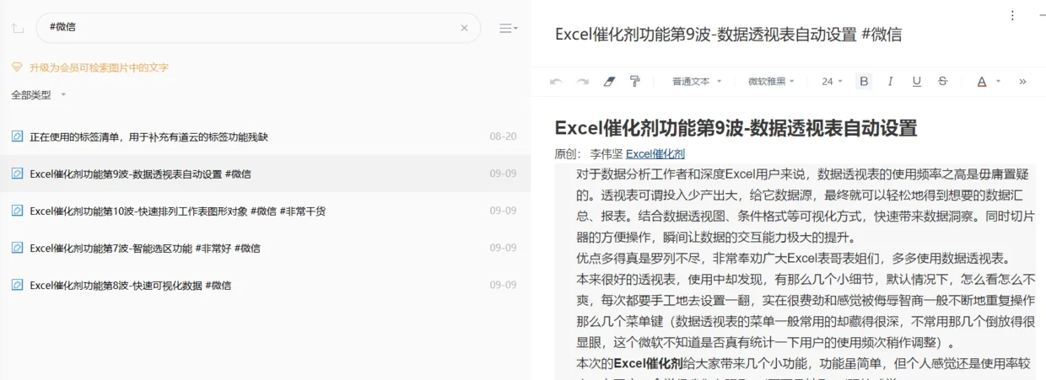Open the list view options menu

508,28
